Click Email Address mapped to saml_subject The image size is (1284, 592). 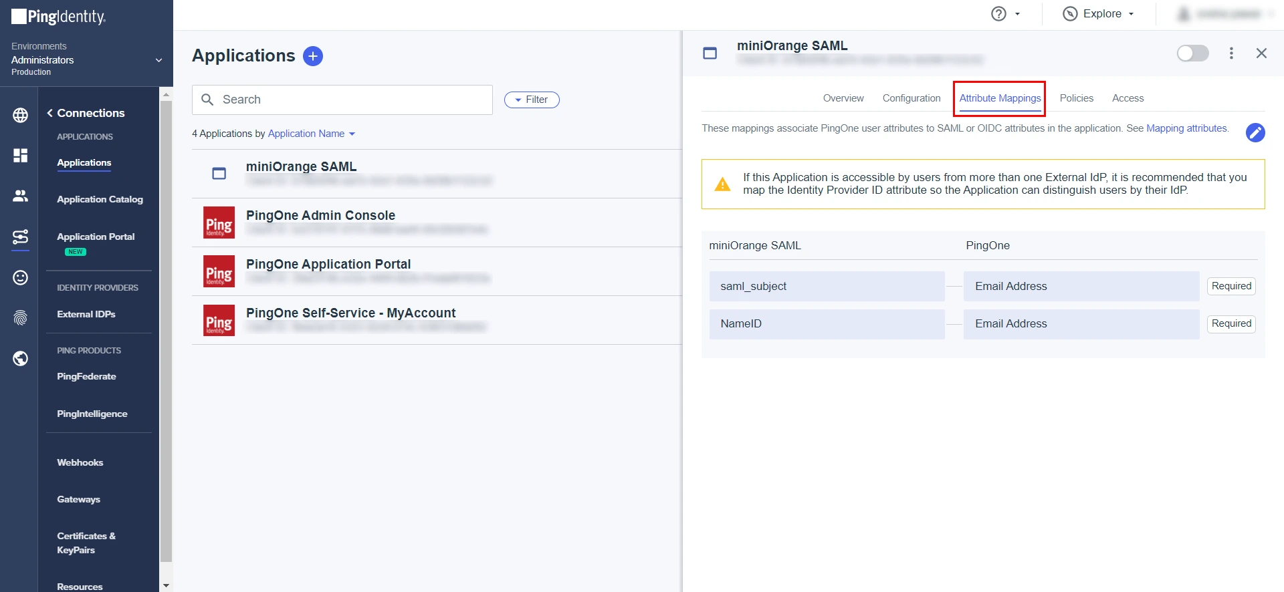click(x=1081, y=286)
